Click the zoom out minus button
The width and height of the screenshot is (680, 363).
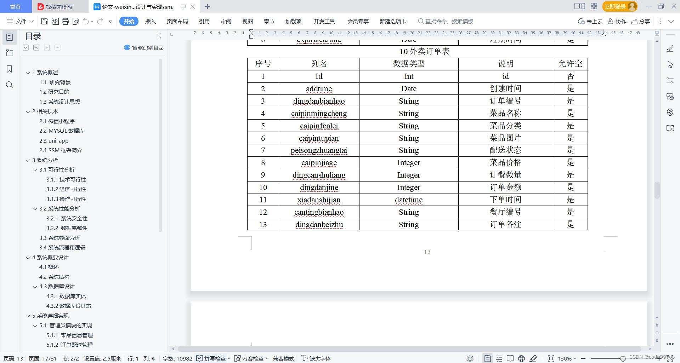[x=583, y=358]
